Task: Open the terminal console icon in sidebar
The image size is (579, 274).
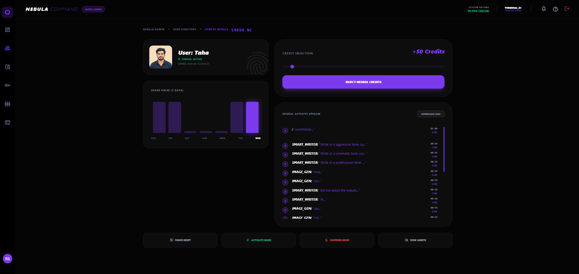Action: click(x=8, y=123)
